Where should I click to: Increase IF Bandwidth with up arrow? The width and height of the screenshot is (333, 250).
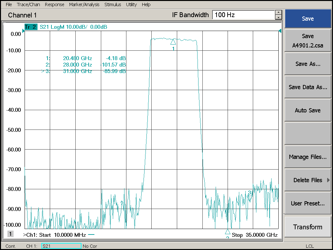[278, 13]
